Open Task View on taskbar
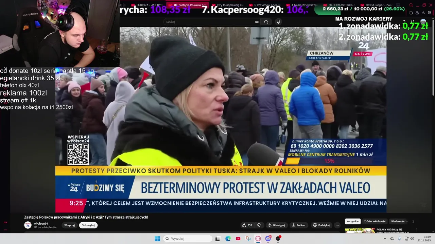The width and height of the screenshot is (435, 244). (217, 239)
